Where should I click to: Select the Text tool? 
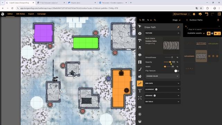[x=140, y=91]
